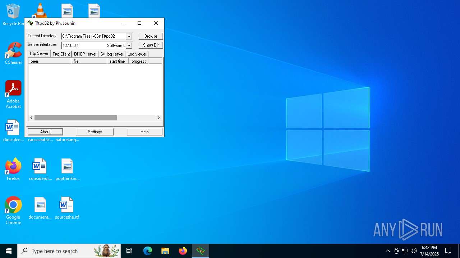Click the taskbar clock showing 6:42 PM
460x258 pixels.
429,251
